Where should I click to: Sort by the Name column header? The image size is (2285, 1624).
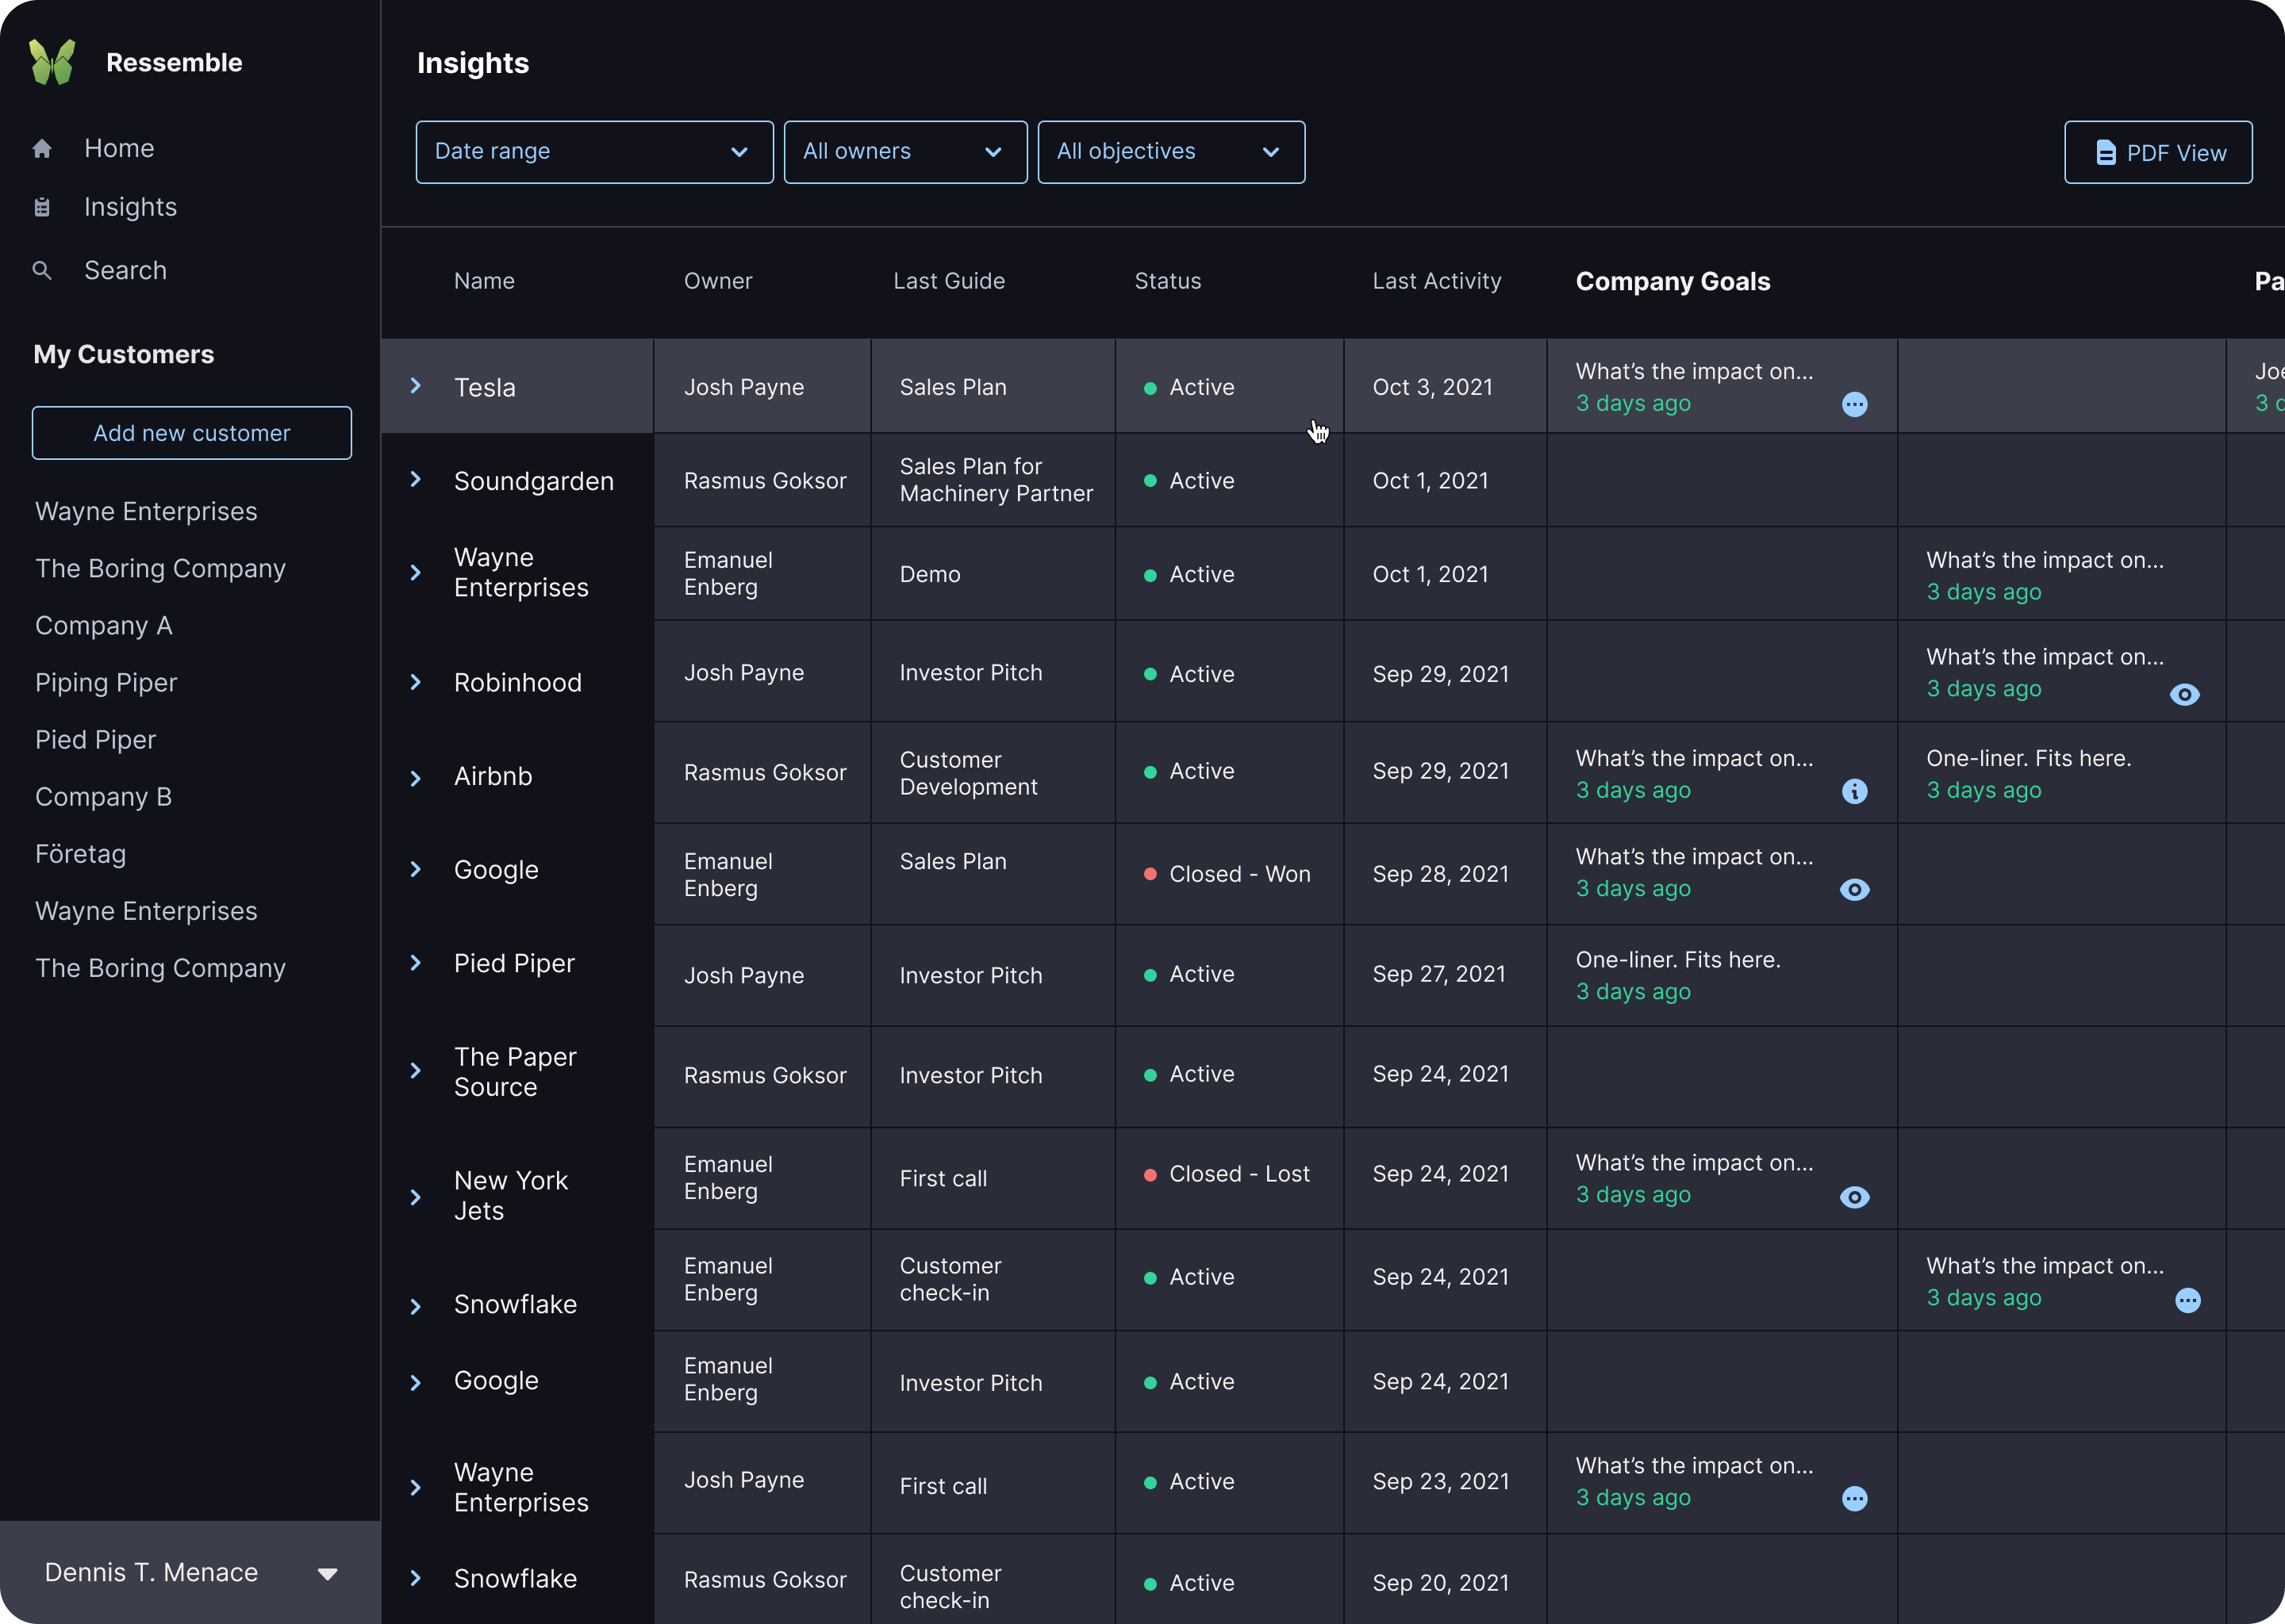click(484, 281)
